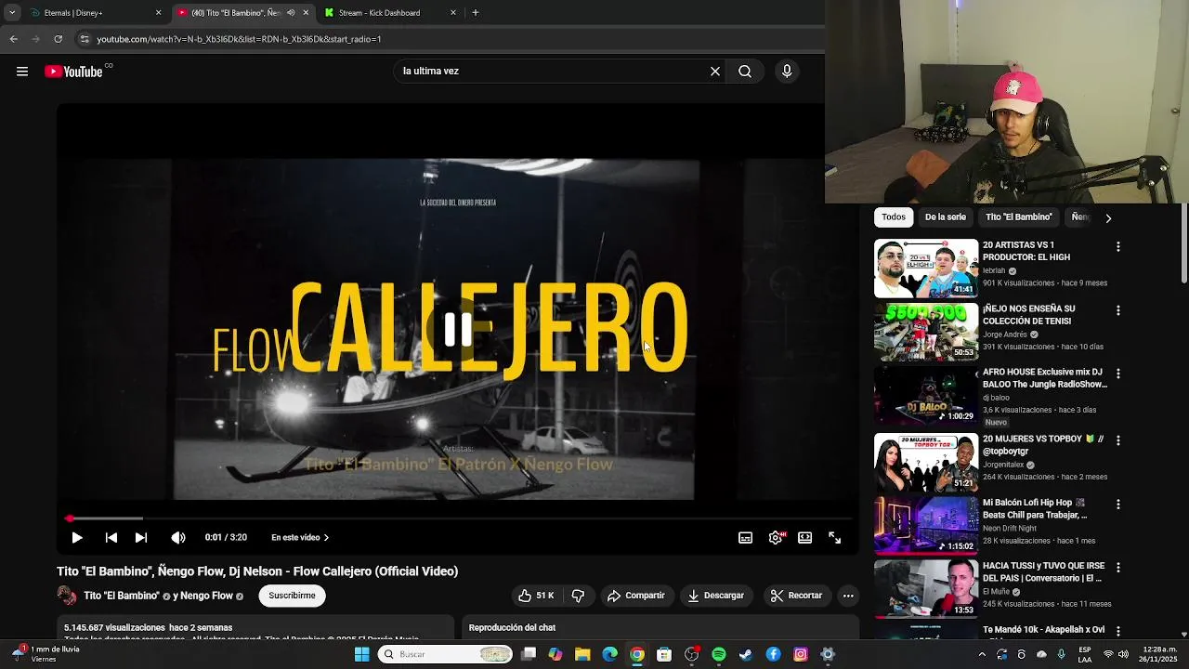This screenshot has height=669, width=1189.
Task: Select the Tito "El Bambino" chip
Action: coord(1019,217)
